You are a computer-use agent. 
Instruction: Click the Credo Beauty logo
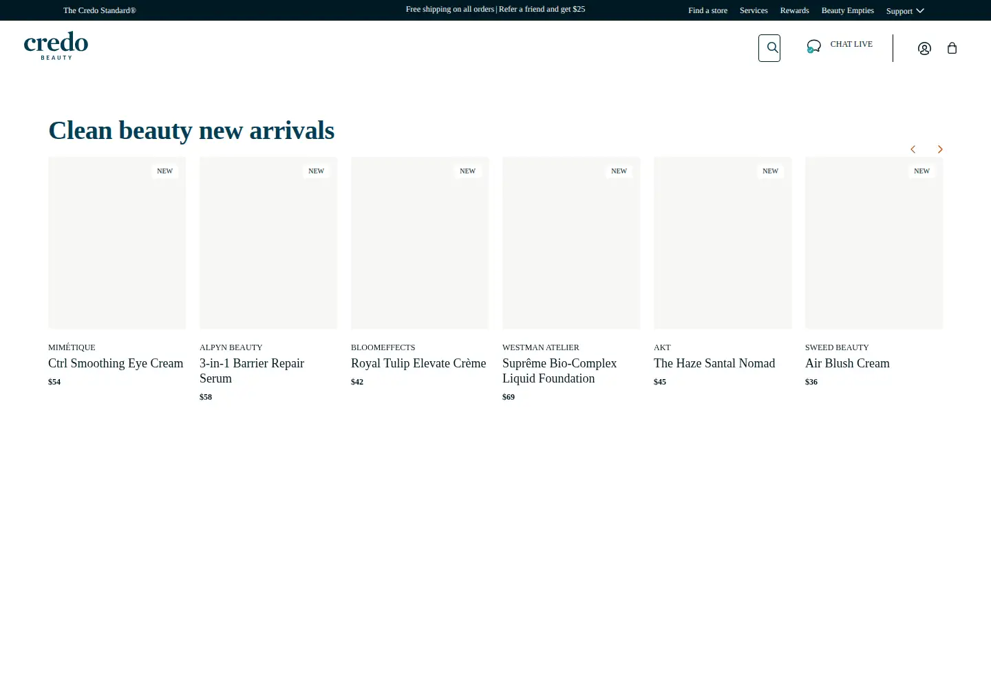56,46
